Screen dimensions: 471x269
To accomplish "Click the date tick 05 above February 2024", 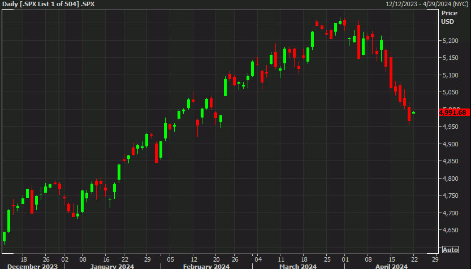I will 170,259.
